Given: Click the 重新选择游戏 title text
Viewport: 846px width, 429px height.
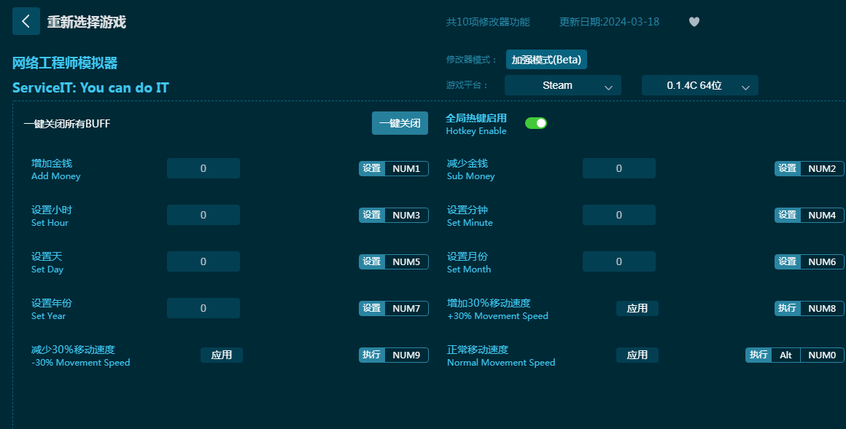Looking at the screenshot, I should 86,22.
